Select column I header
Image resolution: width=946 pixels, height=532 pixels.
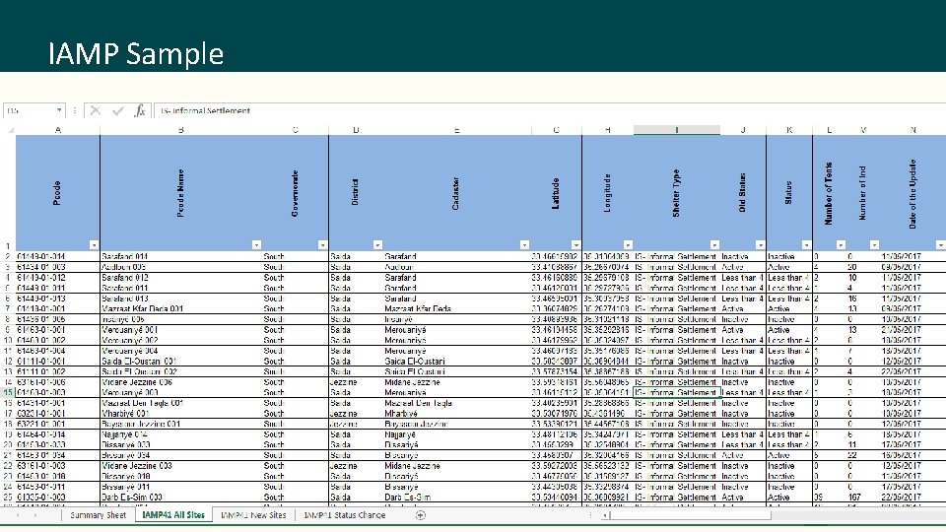(x=677, y=130)
